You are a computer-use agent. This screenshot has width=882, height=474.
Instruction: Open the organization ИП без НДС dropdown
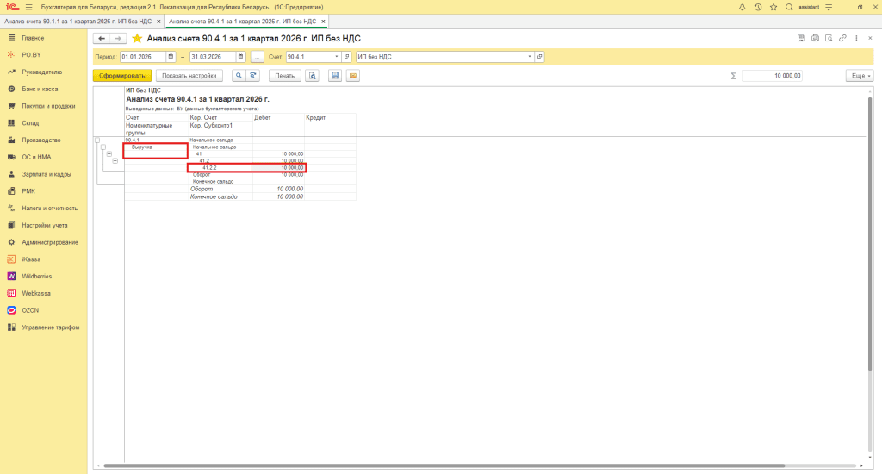point(529,57)
